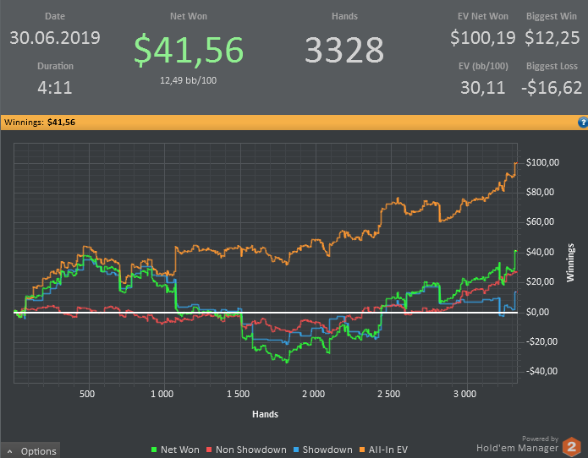This screenshot has height=458, width=588.
Task: Click the EV Net Won heading
Action: [482, 16]
